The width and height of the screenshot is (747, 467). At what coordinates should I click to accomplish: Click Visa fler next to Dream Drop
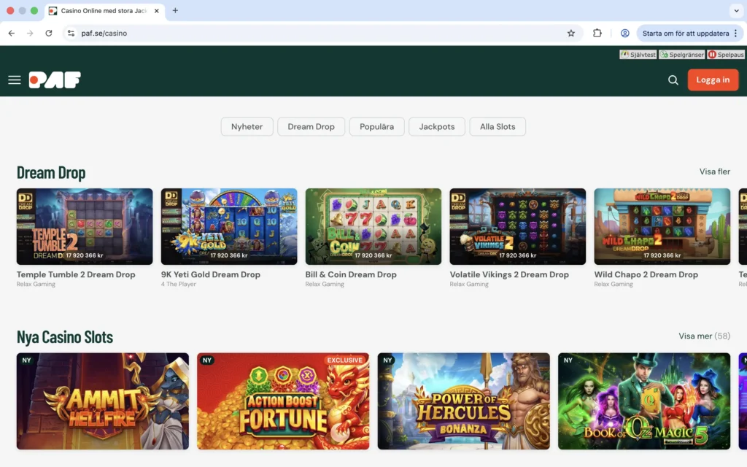coord(713,171)
